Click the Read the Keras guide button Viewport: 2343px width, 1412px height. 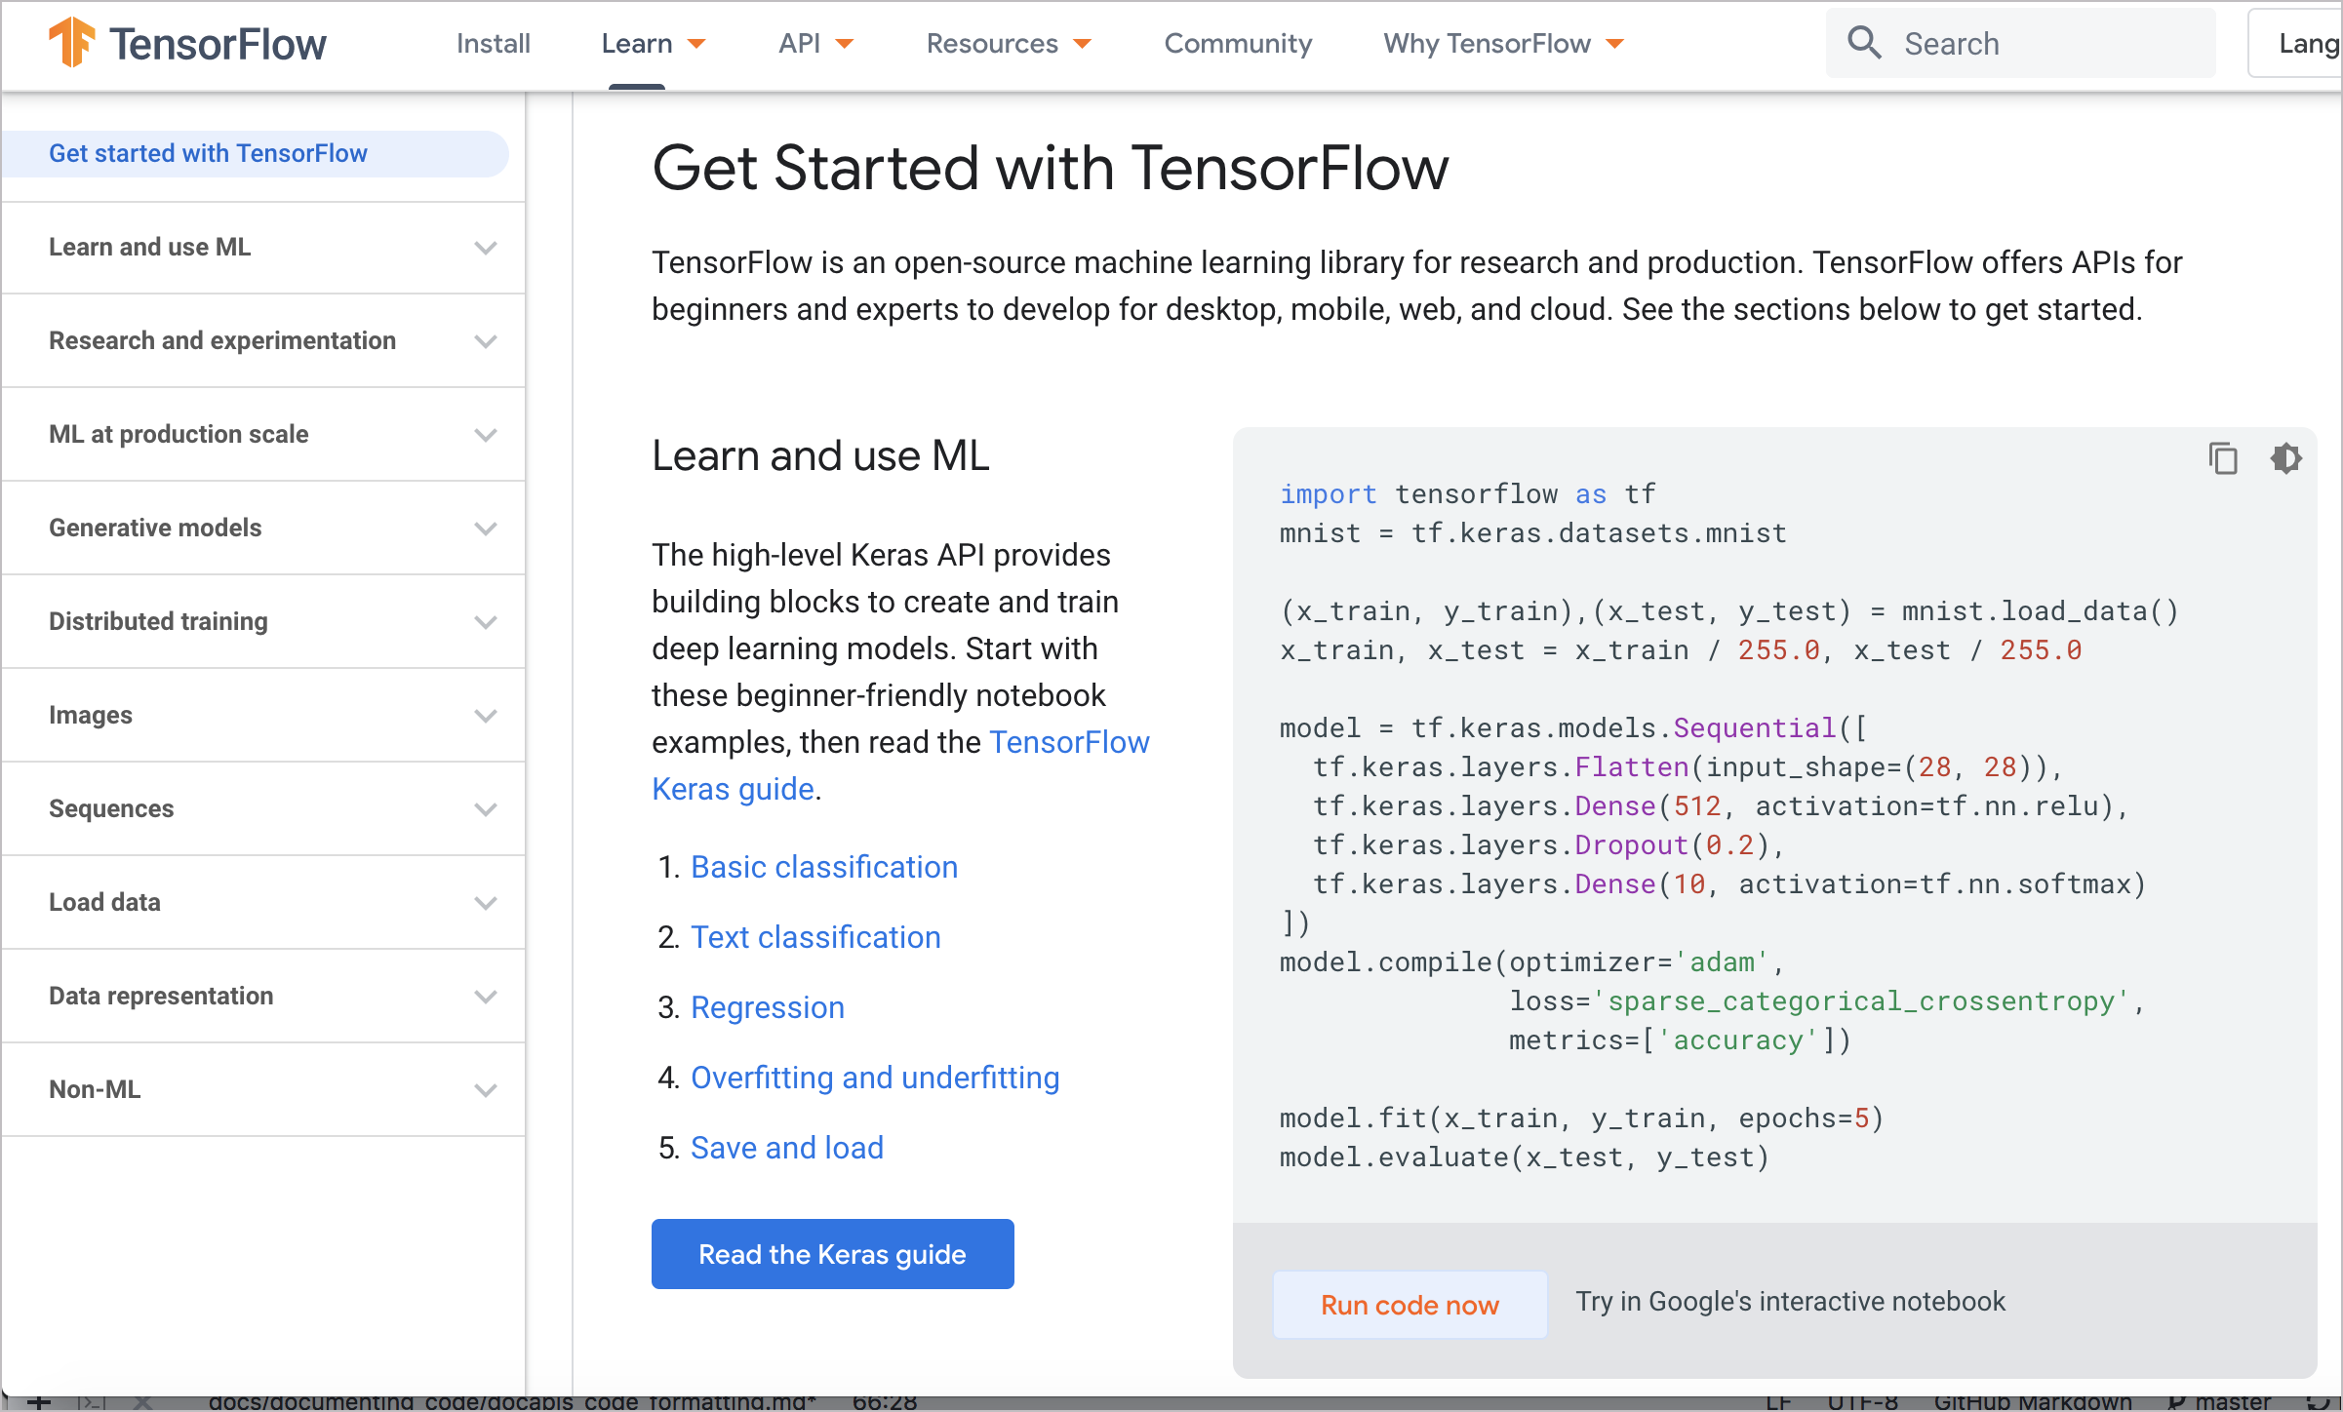[833, 1254]
